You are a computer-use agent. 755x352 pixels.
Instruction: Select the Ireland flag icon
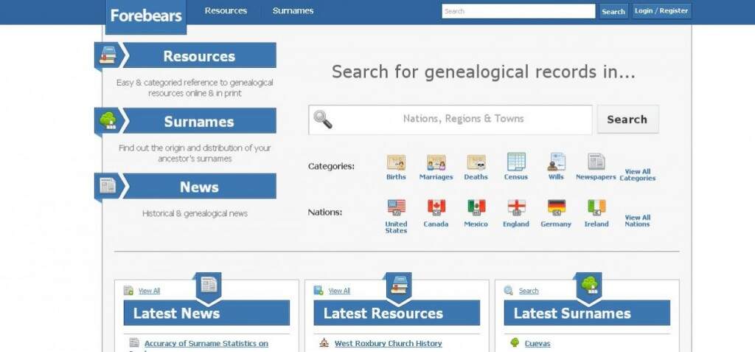click(x=596, y=207)
